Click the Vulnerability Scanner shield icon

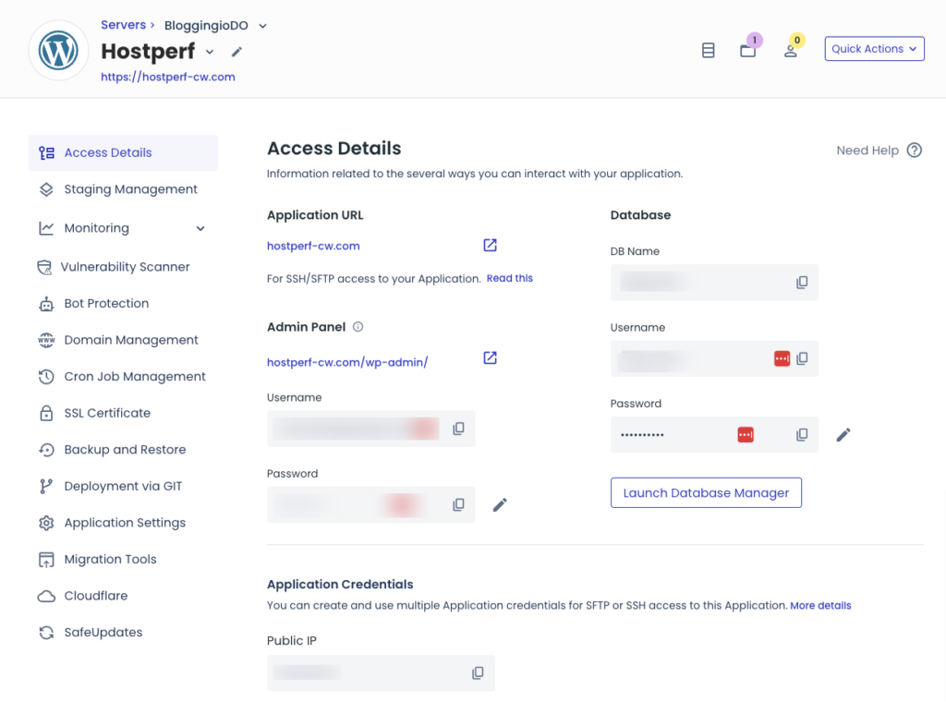[44, 267]
